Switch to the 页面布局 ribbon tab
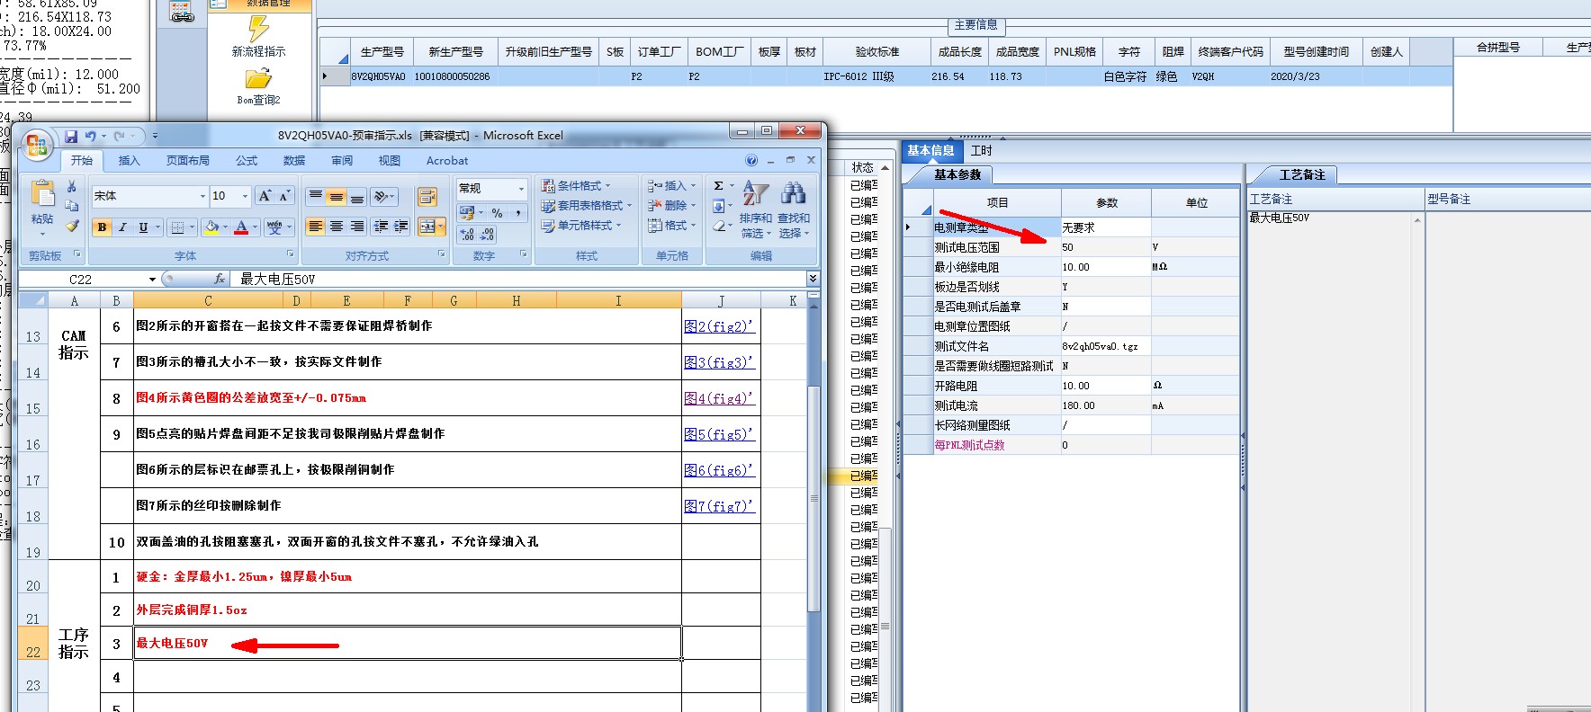The image size is (1591, 712). tap(187, 161)
